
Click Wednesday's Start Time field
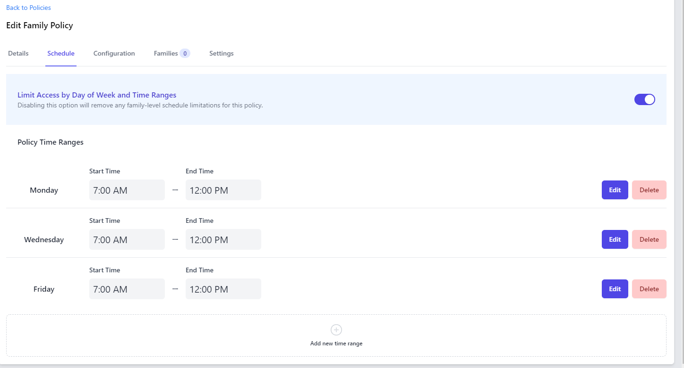tap(127, 239)
